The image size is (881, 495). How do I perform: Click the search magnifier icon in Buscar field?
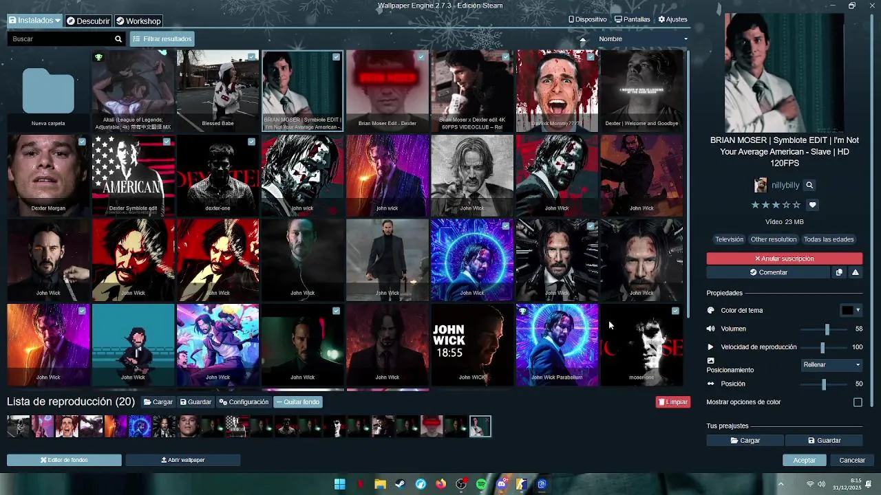coord(118,39)
